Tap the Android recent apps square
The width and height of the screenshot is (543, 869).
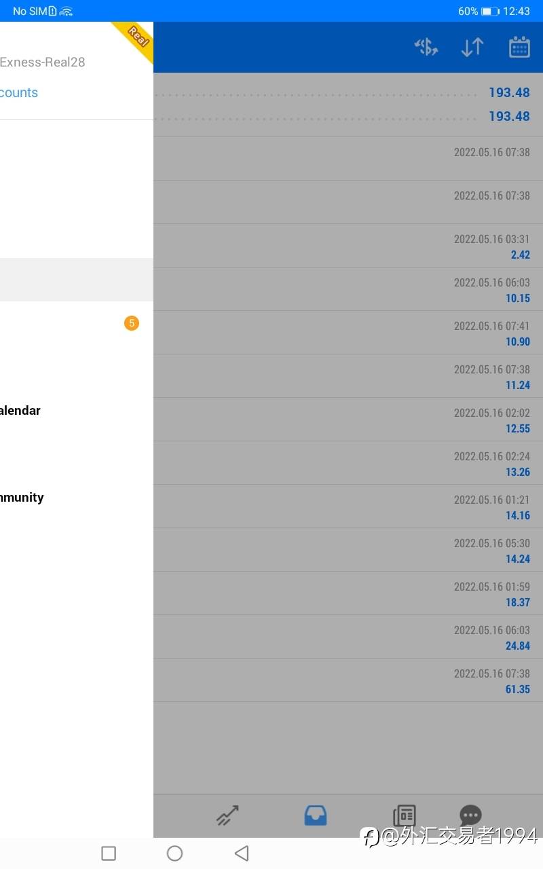[x=109, y=853]
